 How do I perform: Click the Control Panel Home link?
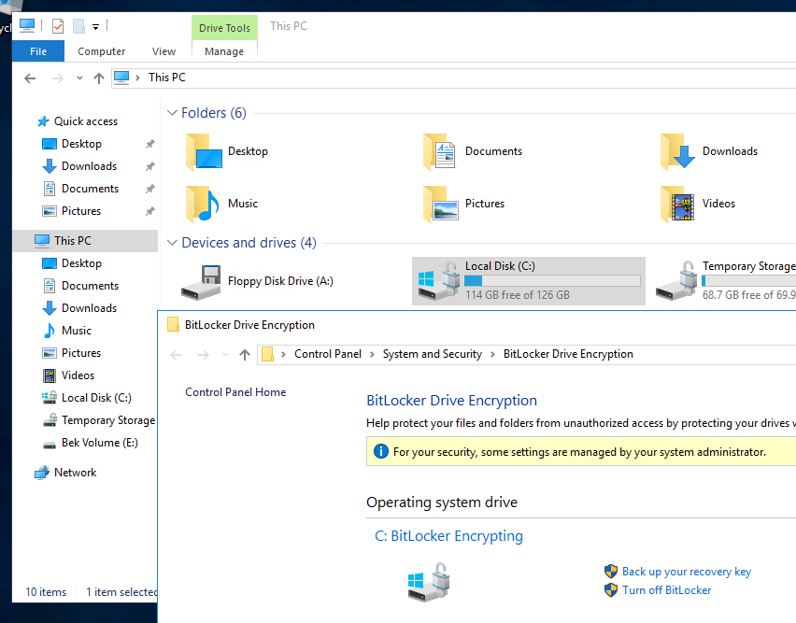coord(235,392)
